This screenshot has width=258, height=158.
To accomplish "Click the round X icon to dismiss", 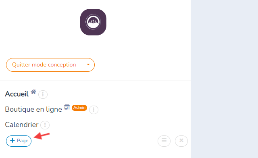I will tap(181, 141).
